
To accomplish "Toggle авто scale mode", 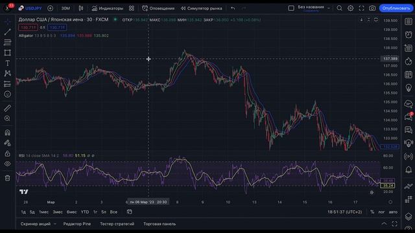I will coord(393,212).
